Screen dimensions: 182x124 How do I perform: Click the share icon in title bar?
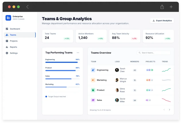(162, 7)
